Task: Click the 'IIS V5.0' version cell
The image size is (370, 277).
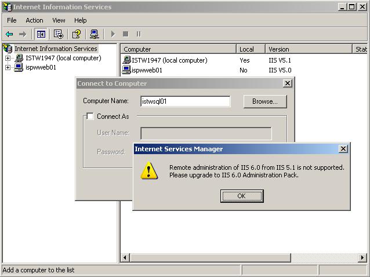Action: point(280,70)
